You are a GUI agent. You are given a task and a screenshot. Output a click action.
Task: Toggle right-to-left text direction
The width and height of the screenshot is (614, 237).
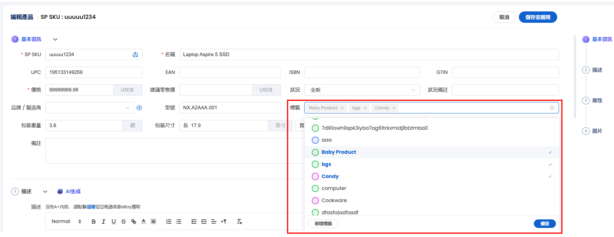(x=224, y=222)
